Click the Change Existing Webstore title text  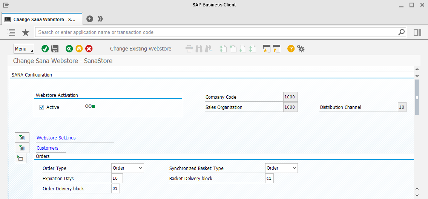coord(141,49)
